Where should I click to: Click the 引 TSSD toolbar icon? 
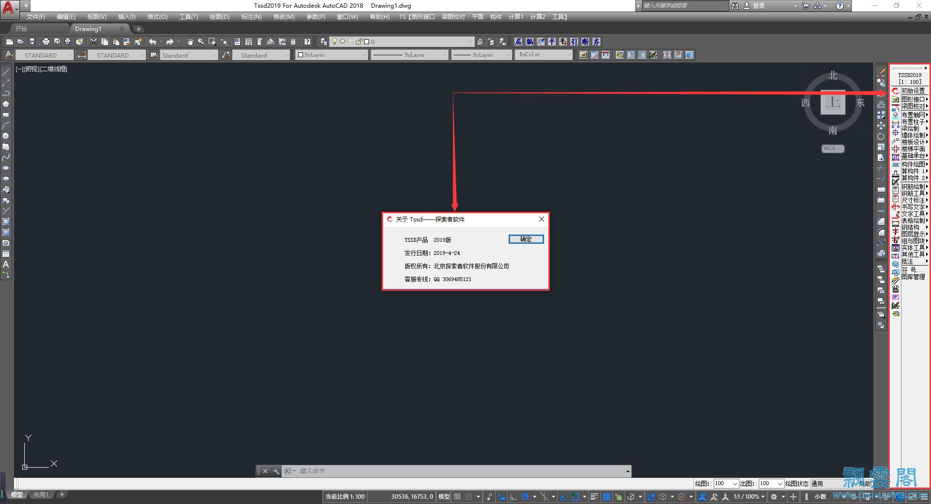[574, 42]
